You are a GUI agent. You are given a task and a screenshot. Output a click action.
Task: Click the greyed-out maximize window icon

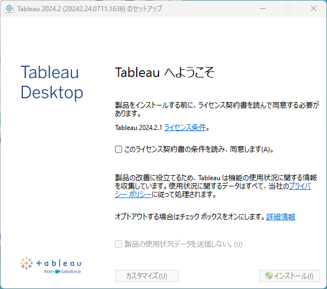click(288, 8)
